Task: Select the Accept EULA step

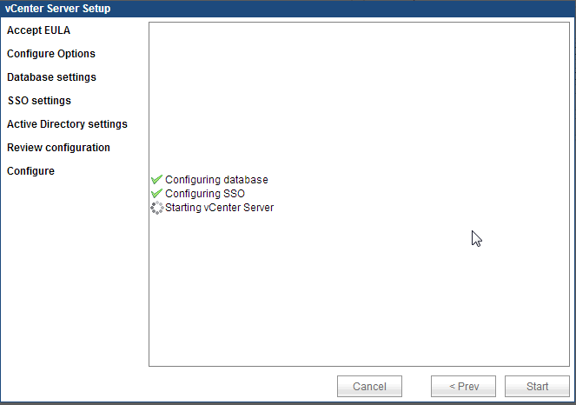Action: click(x=38, y=30)
